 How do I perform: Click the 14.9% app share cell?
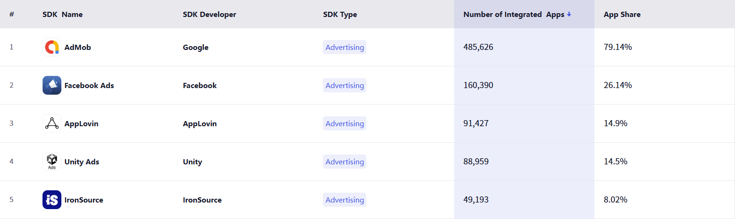tap(616, 123)
